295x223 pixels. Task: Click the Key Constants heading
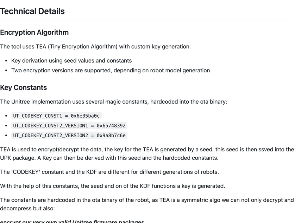(23, 87)
